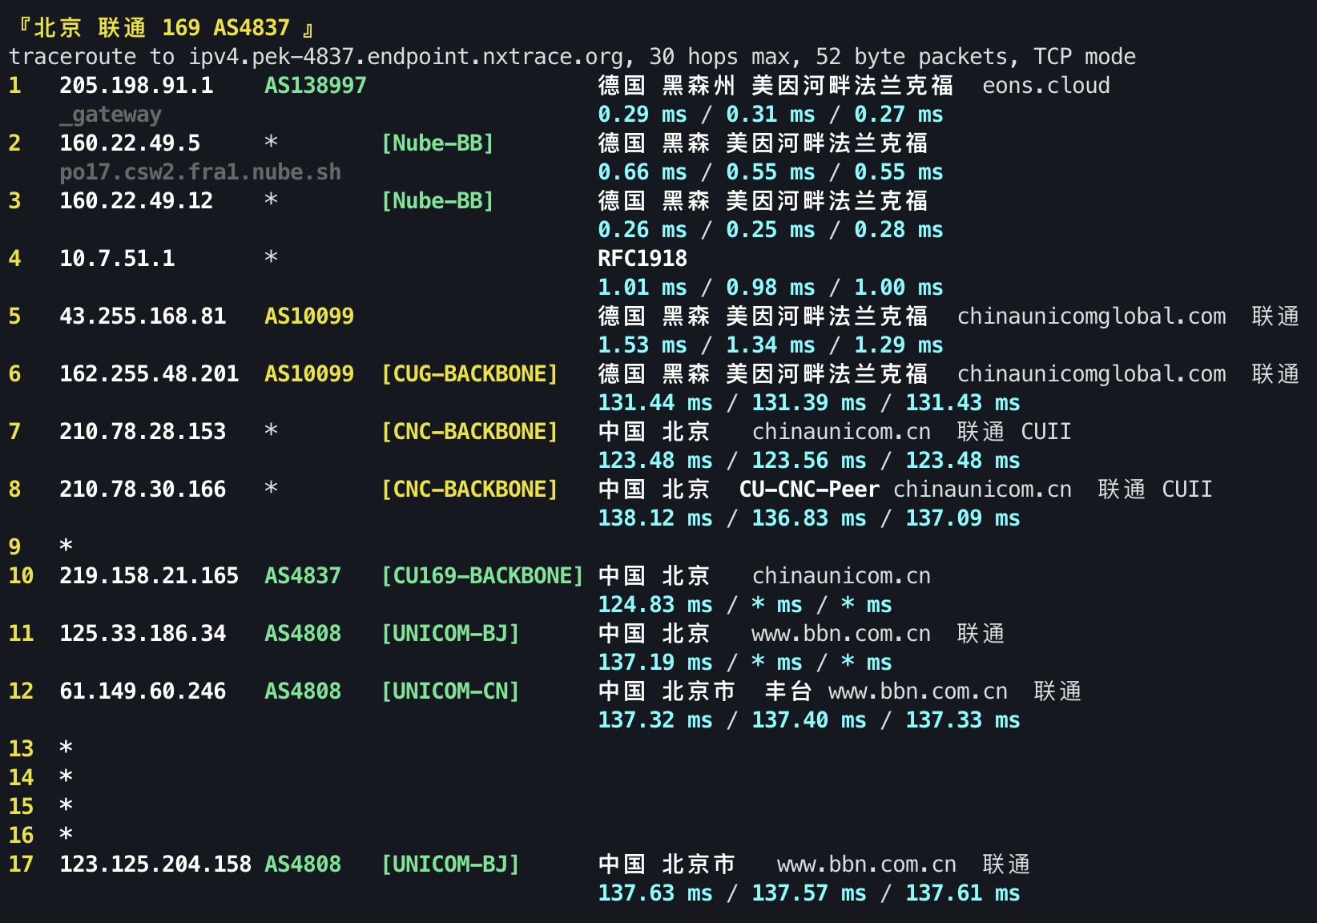
Task: Click AS10099 on hop 5
Action: [308, 316]
